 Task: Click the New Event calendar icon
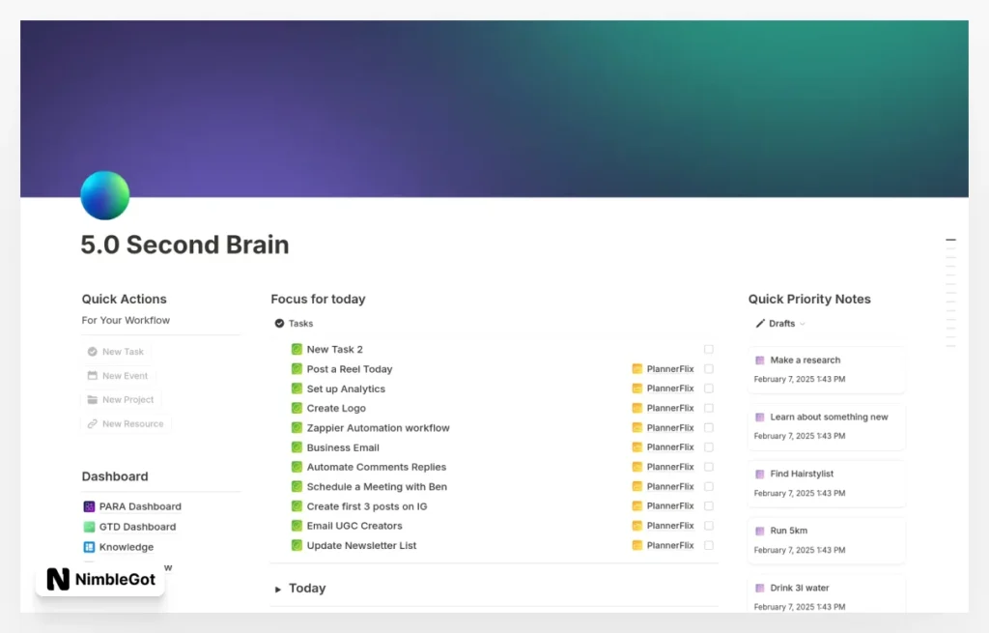click(92, 375)
